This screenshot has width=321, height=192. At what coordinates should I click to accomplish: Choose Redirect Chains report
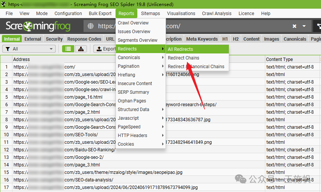pos(197,58)
